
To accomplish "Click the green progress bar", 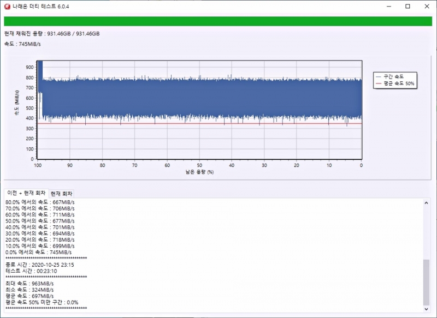I will click(218, 21).
